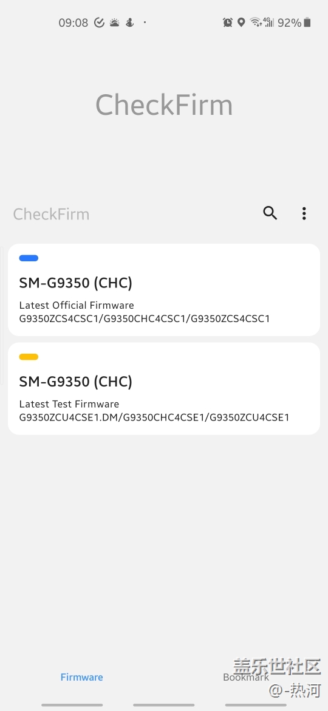
Task: Open the Latest Test Firmware card
Action: [164, 388]
